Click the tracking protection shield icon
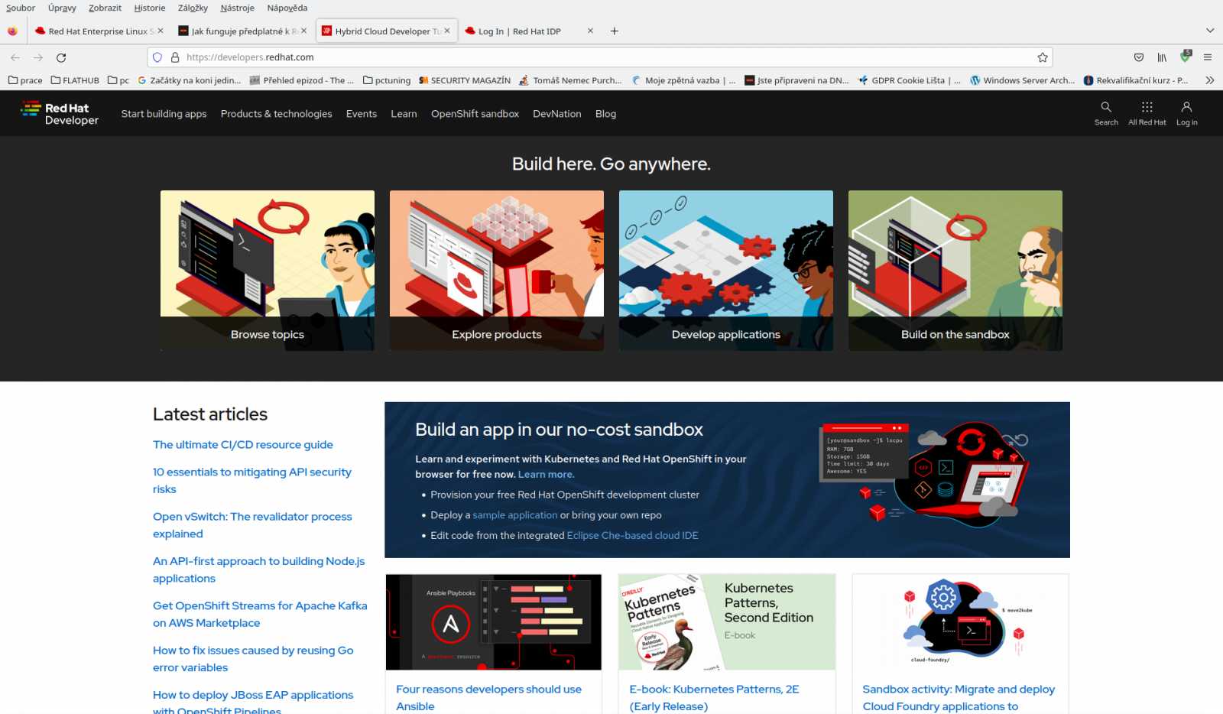The width and height of the screenshot is (1223, 714). pyautogui.click(x=157, y=57)
